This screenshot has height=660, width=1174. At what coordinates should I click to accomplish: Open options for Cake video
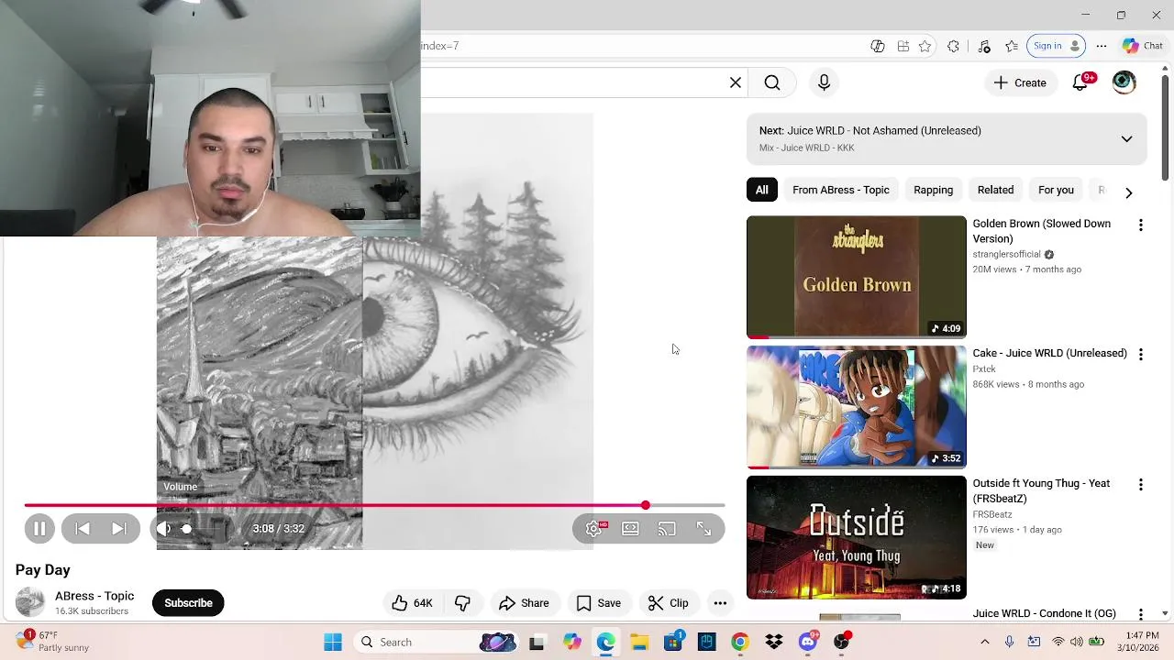(x=1141, y=355)
